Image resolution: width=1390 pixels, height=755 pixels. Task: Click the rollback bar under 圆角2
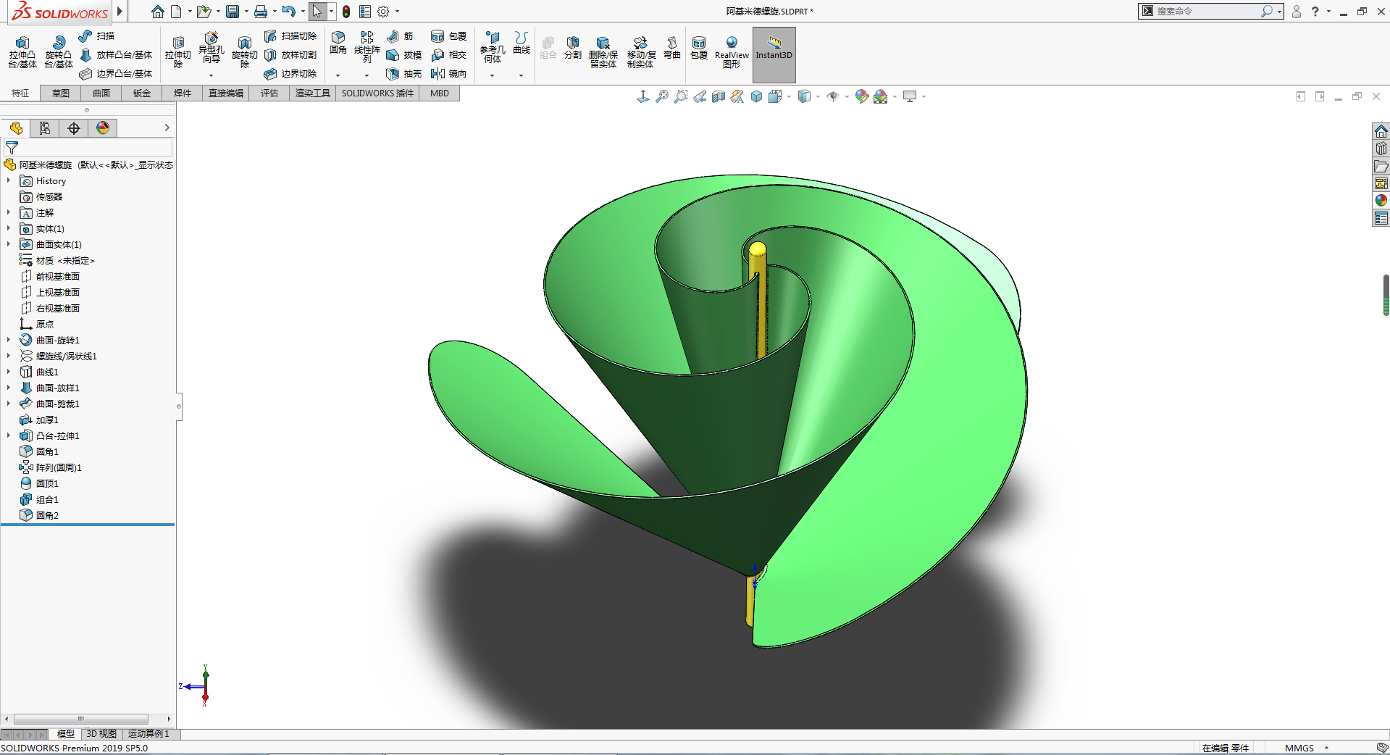[x=88, y=525]
